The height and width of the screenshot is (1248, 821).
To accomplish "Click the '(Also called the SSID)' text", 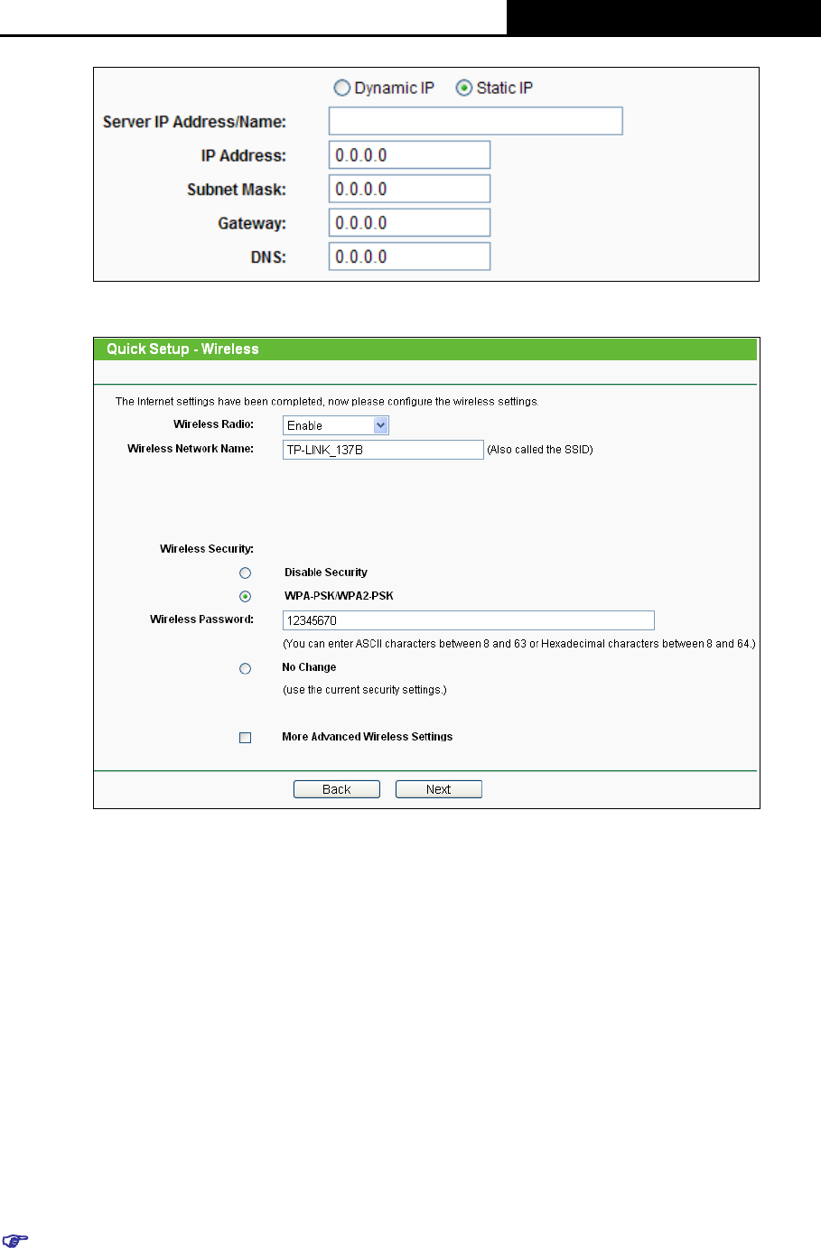I will 540,450.
